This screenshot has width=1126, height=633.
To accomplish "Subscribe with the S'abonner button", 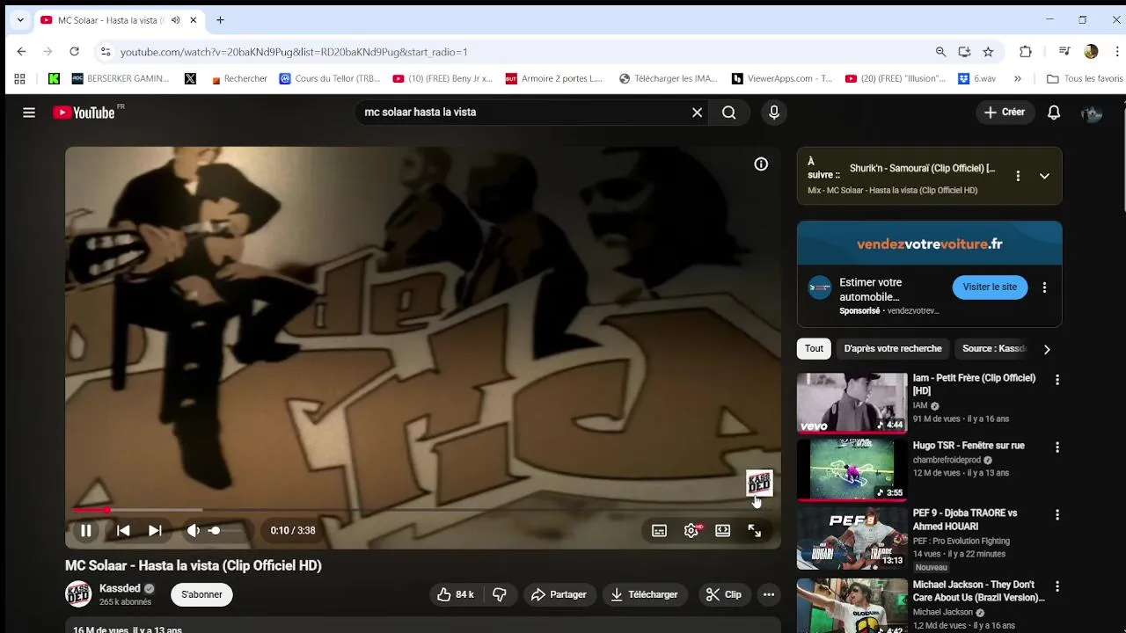I will click(x=201, y=594).
